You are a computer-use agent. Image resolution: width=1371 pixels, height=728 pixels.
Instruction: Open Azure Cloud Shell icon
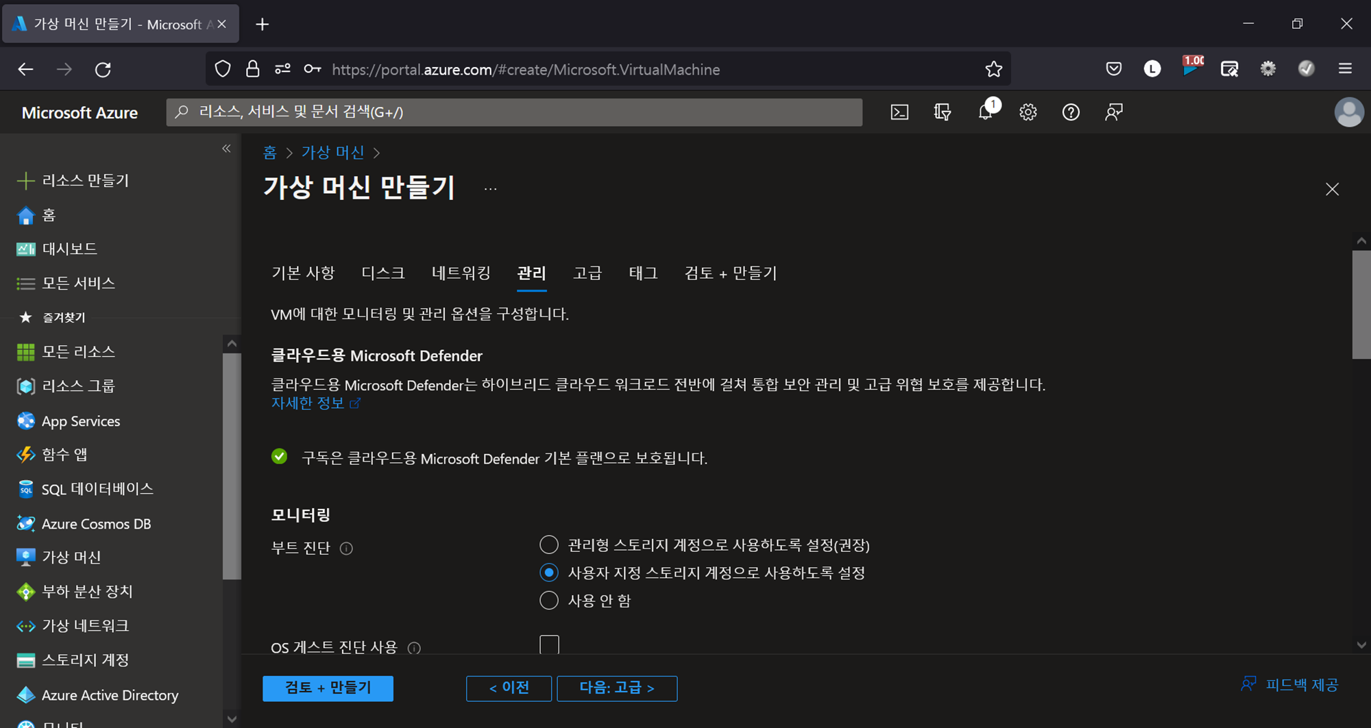click(x=899, y=112)
